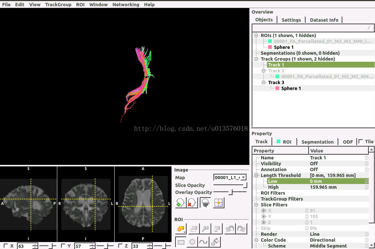Select the ROI eraser tool
The image size is (375, 249).
point(217,229)
